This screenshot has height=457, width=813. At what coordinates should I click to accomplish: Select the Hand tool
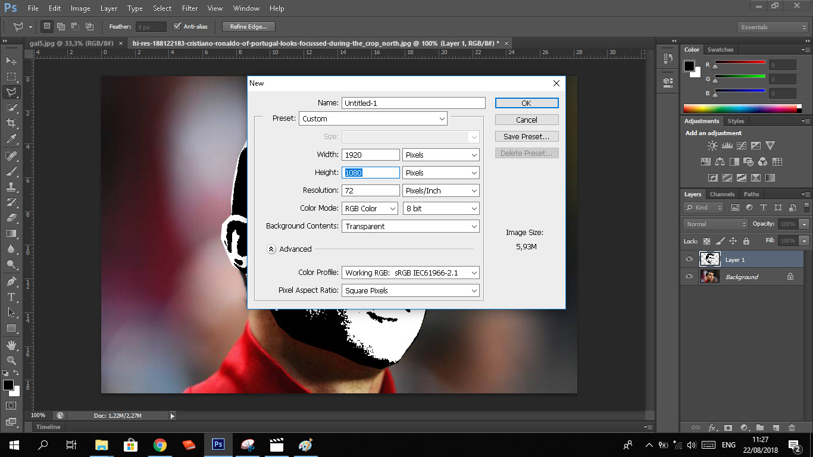tap(11, 345)
